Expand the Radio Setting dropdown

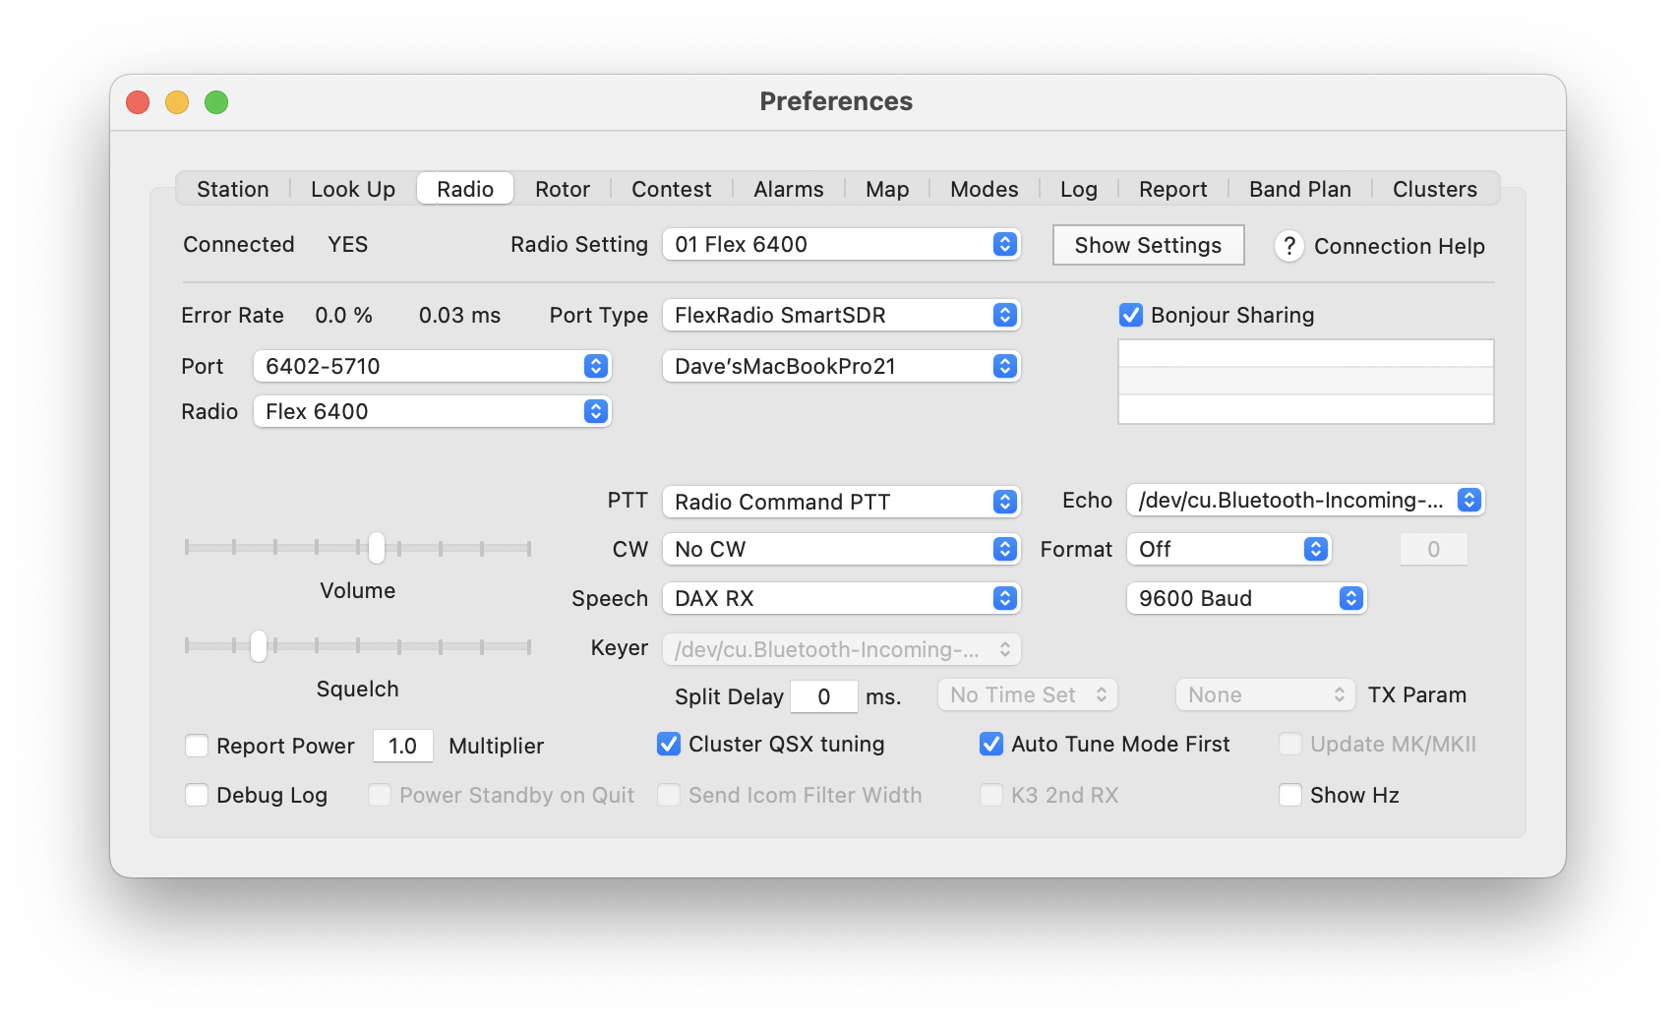tap(841, 245)
